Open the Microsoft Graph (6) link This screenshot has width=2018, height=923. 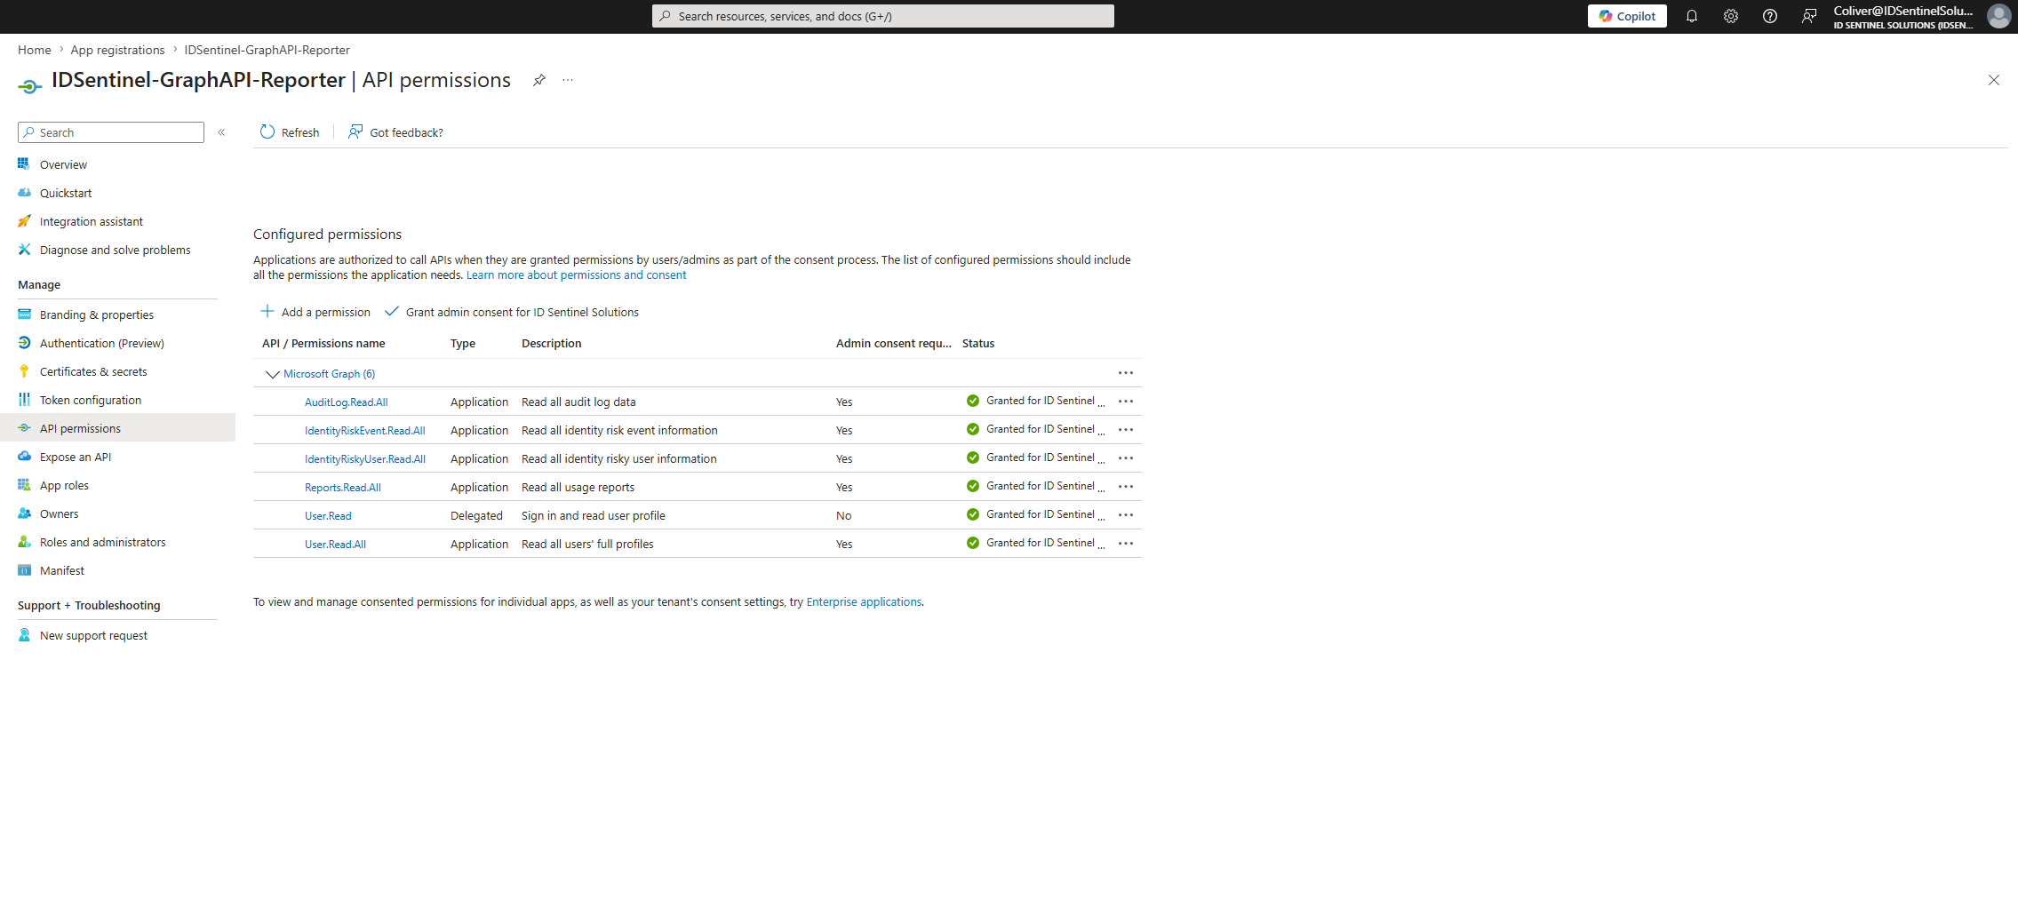tap(329, 374)
